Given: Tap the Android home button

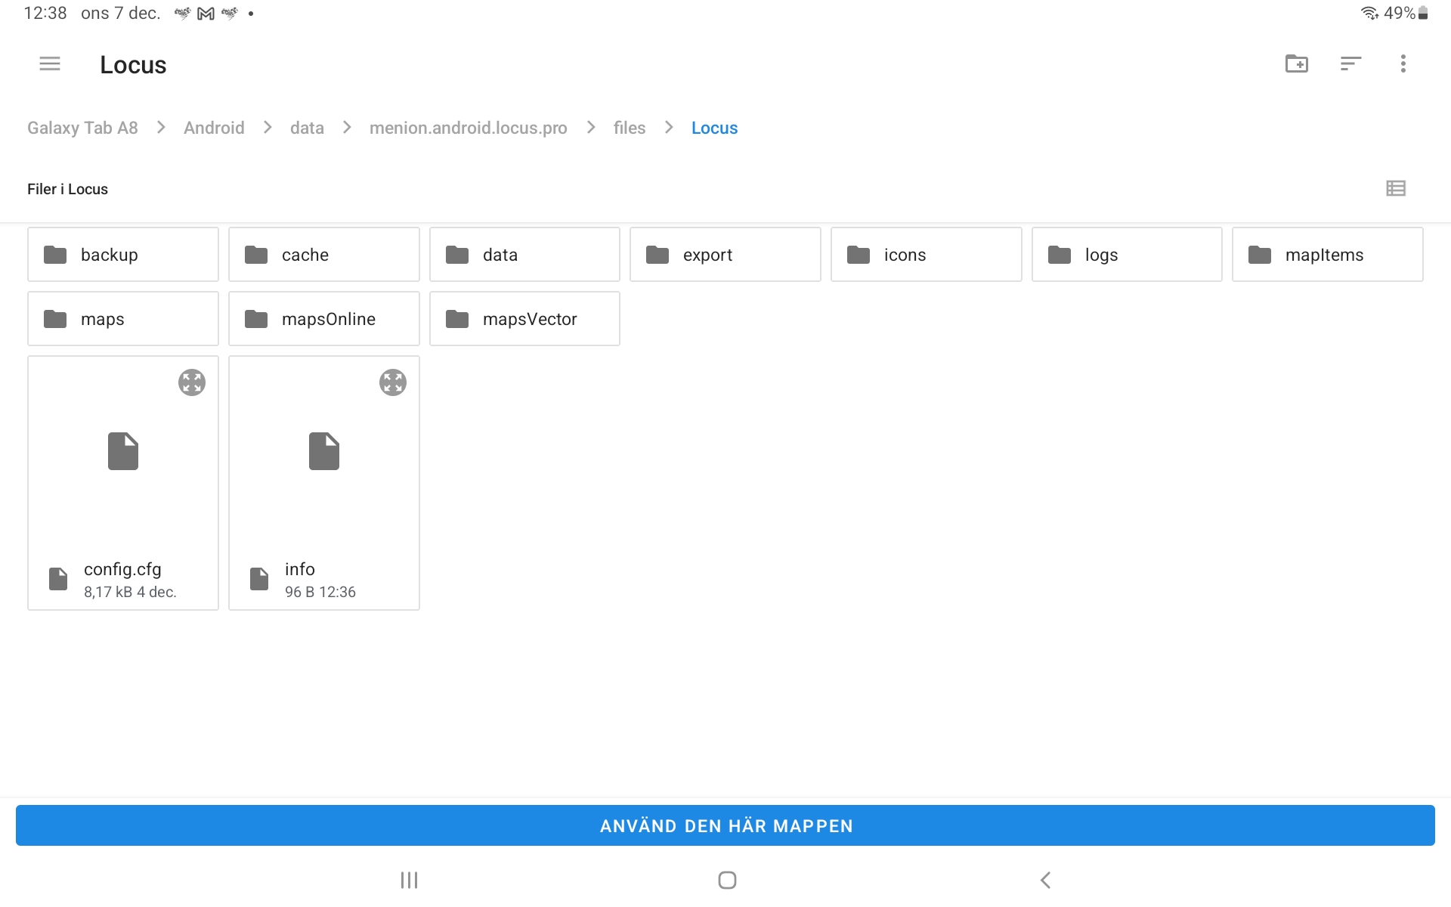Looking at the screenshot, I should (727, 880).
